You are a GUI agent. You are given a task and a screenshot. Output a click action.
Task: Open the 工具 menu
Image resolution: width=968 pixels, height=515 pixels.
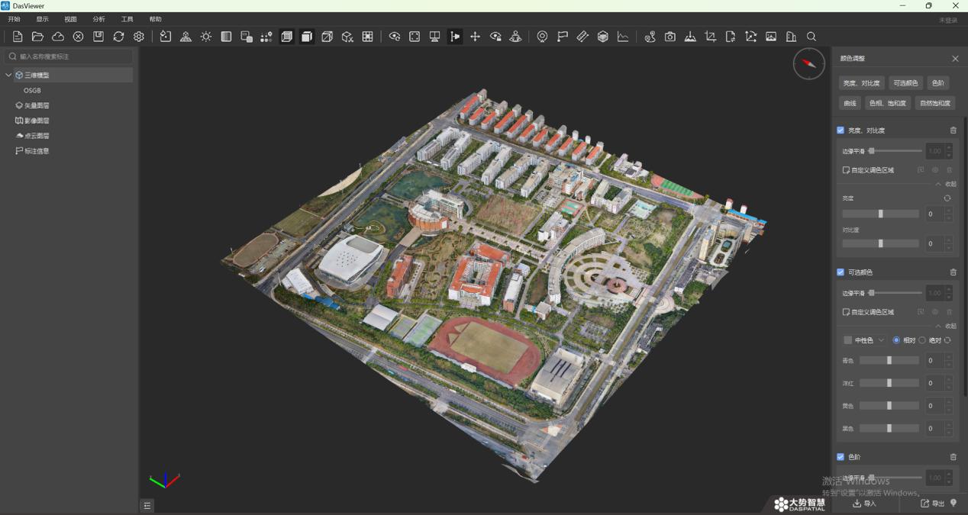[x=127, y=19]
